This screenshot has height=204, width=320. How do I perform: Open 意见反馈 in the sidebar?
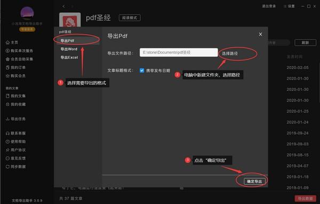pos(15,158)
